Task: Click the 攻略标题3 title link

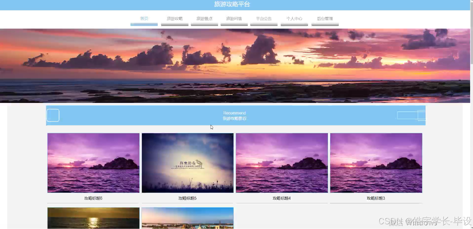Action: (x=376, y=198)
